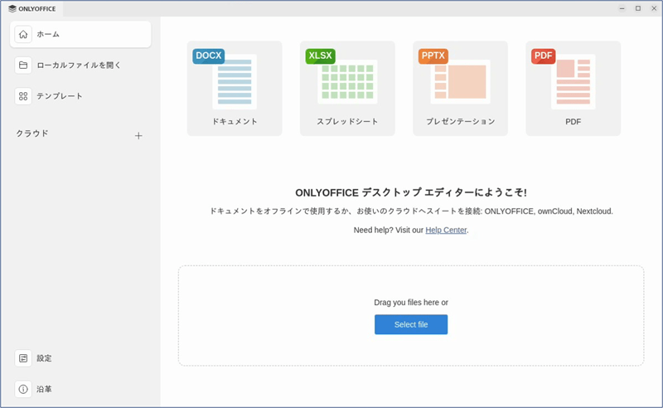Open 沿革 info icon
This screenshot has height=408, width=663.
pyautogui.click(x=23, y=389)
